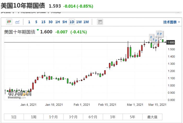The image size is (183, 123).
Task: Select the 1M monthly interval
Action: pyautogui.click(x=86, y=22)
